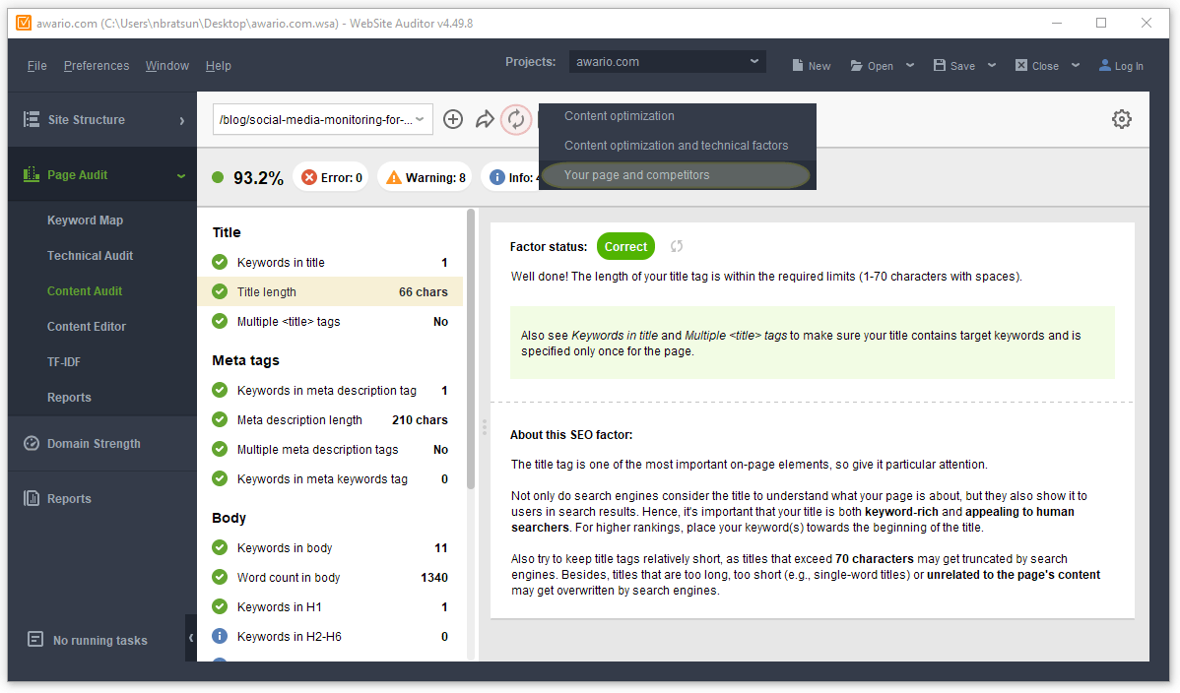Click the Site Structure sidebar icon
The width and height of the screenshot is (1180, 693).
coord(32,120)
